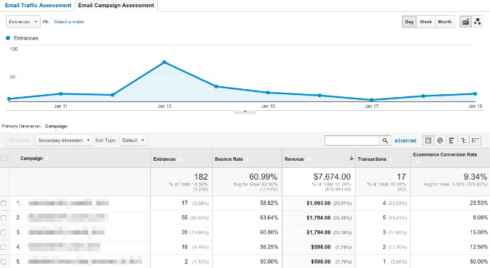This screenshot has width=490, height=268.
Task: Open the Sort Type Default dropdown
Action: click(134, 141)
